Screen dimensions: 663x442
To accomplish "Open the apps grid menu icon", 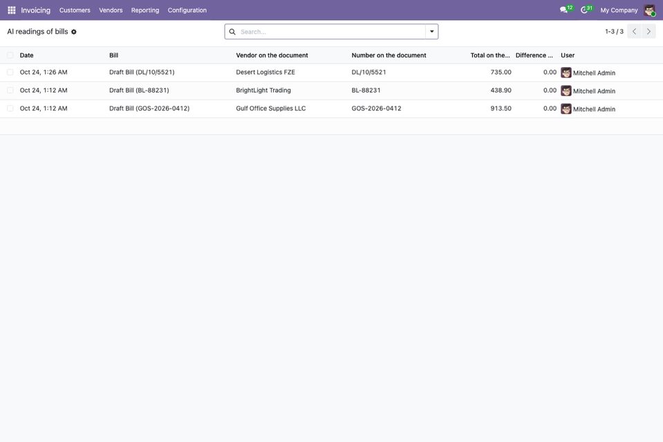I will tap(12, 10).
